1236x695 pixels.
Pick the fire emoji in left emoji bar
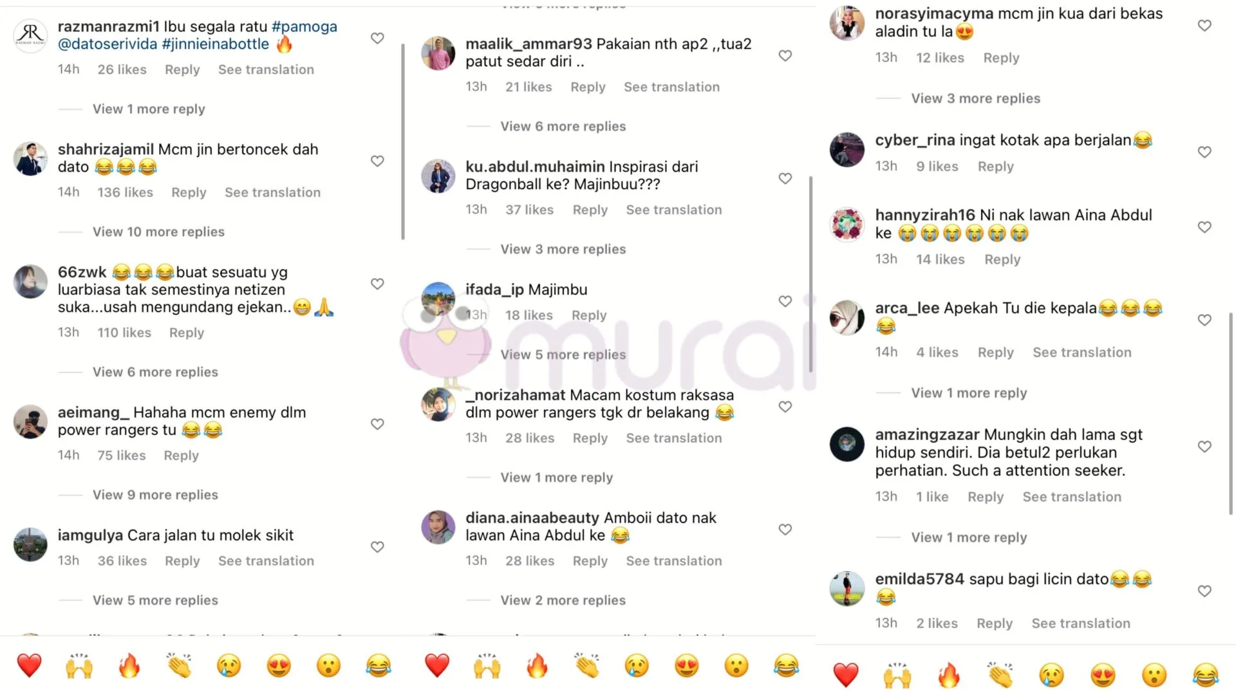point(129,665)
